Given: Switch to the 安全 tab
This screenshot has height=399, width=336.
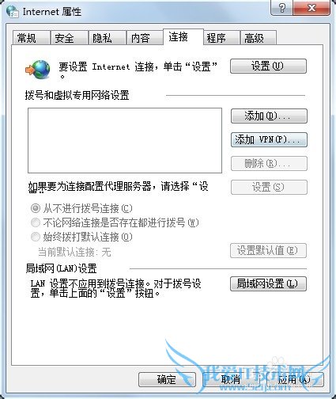Looking at the screenshot, I should tap(69, 38).
